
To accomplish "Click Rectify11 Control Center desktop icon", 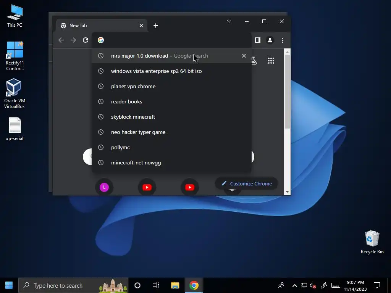I will (15, 56).
